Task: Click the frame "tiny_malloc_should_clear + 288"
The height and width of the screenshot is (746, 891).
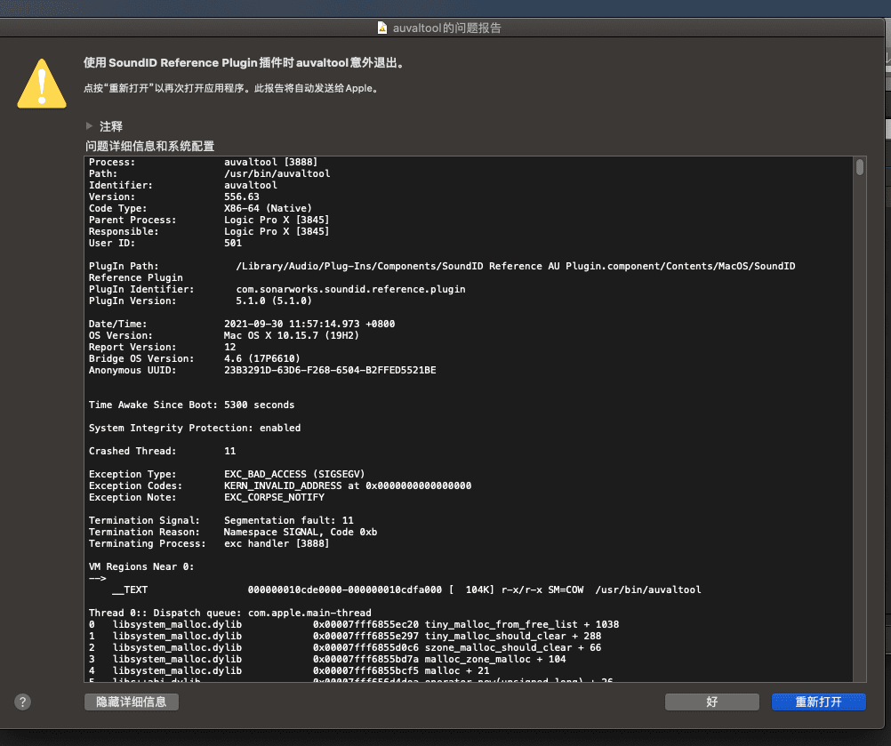Action: pyautogui.click(x=513, y=636)
